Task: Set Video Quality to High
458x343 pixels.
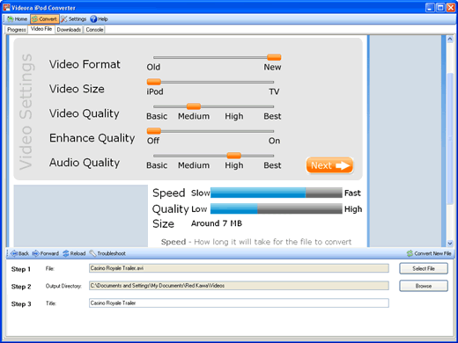Action: (234, 116)
